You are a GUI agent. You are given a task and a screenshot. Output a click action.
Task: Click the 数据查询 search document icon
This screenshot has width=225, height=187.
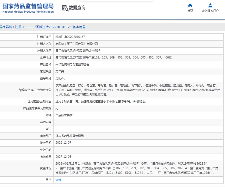(66, 8)
